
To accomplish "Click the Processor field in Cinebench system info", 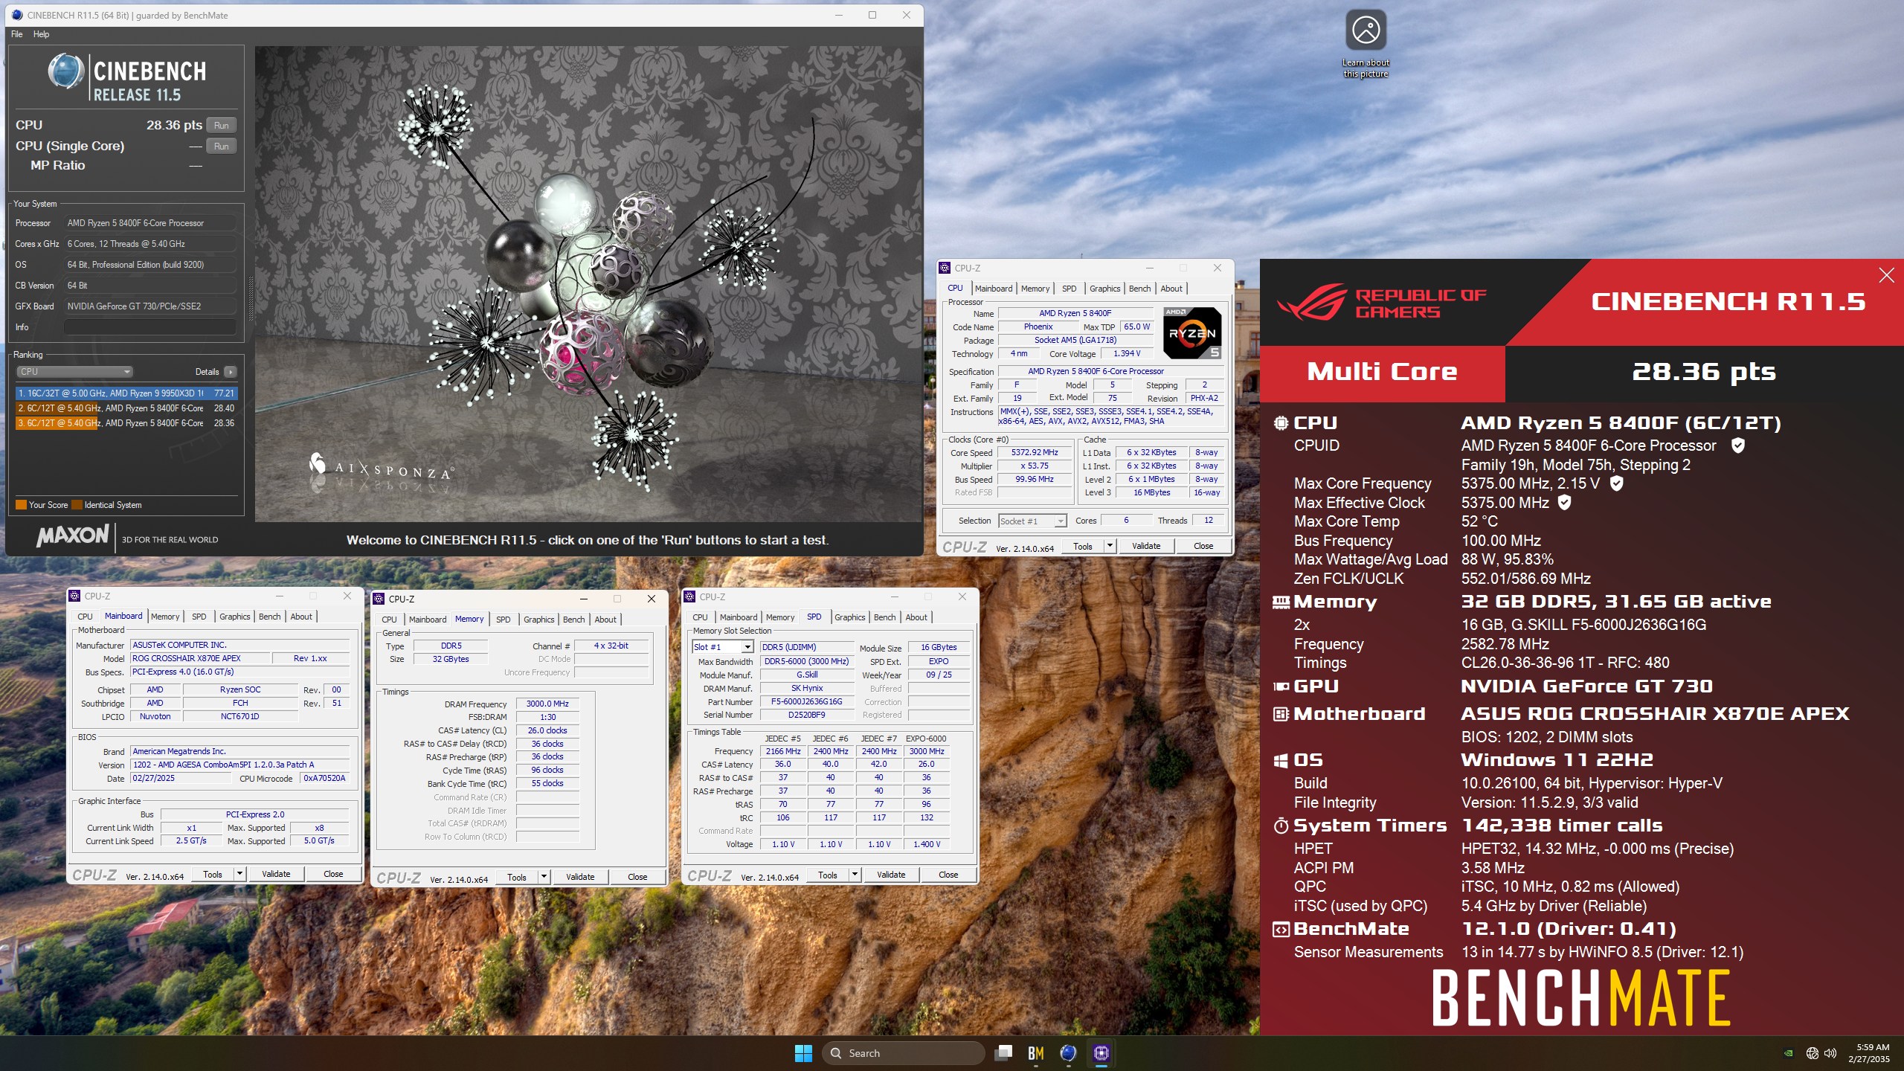I will click(x=150, y=223).
